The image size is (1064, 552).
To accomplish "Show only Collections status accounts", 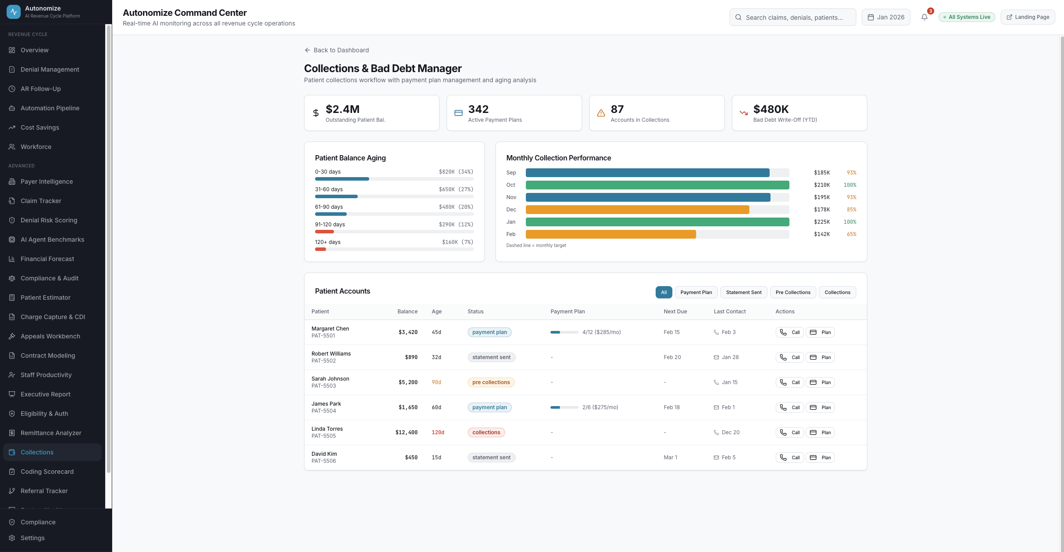I will click(x=837, y=292).
